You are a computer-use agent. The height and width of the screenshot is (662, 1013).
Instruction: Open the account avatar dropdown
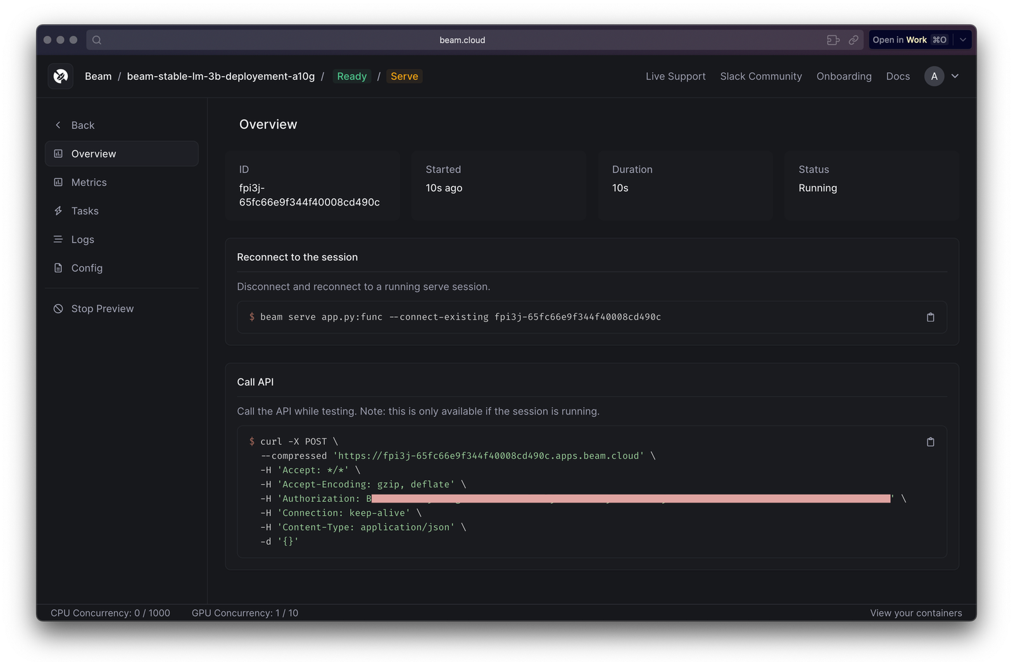pyautogui.click(x=934, y=76)
